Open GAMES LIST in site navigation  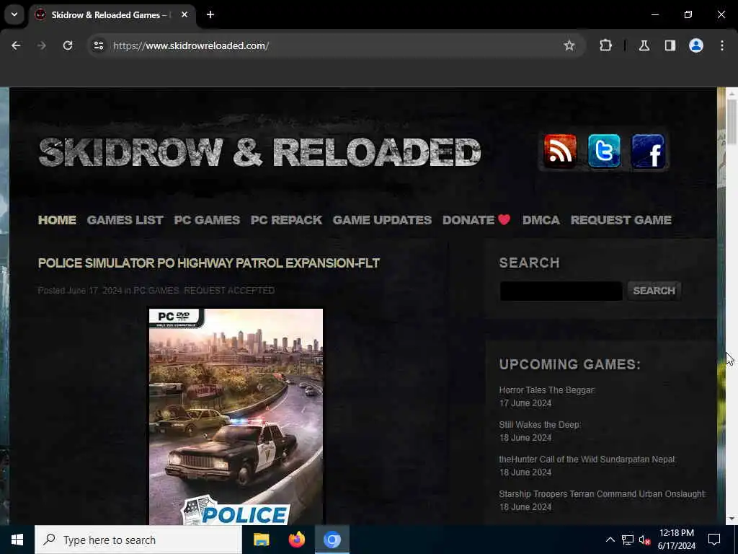coord(125,220)
